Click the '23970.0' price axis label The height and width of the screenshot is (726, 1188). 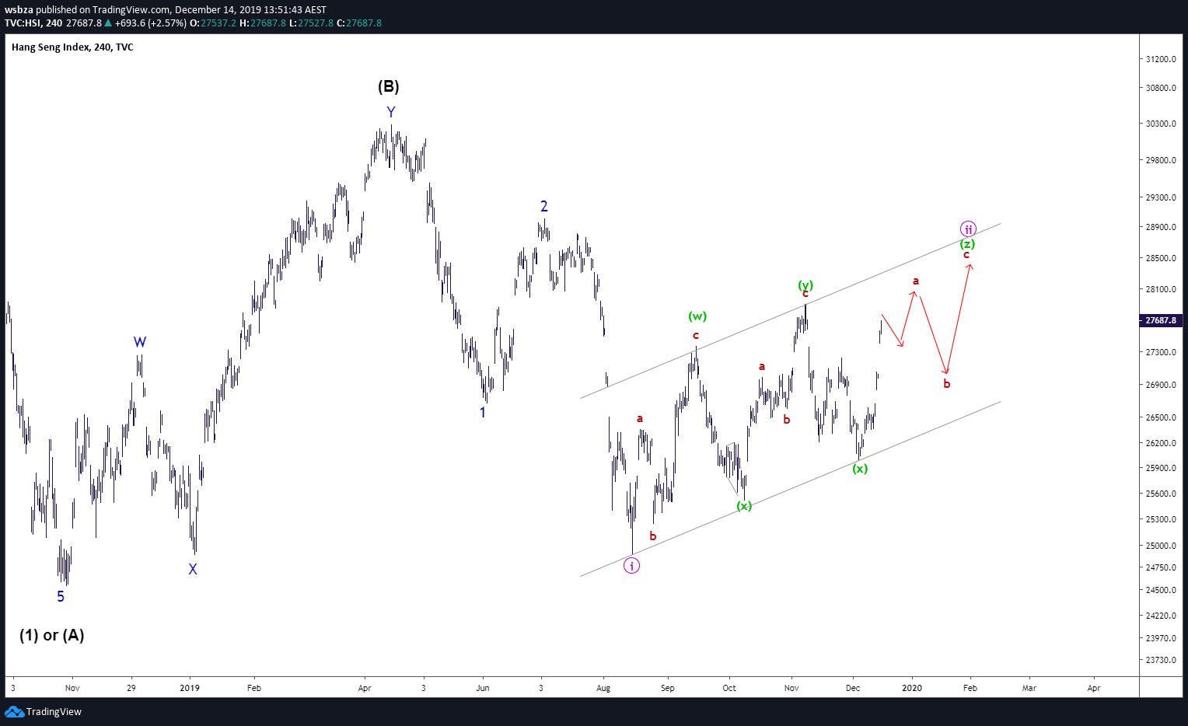click(1161, 638)
